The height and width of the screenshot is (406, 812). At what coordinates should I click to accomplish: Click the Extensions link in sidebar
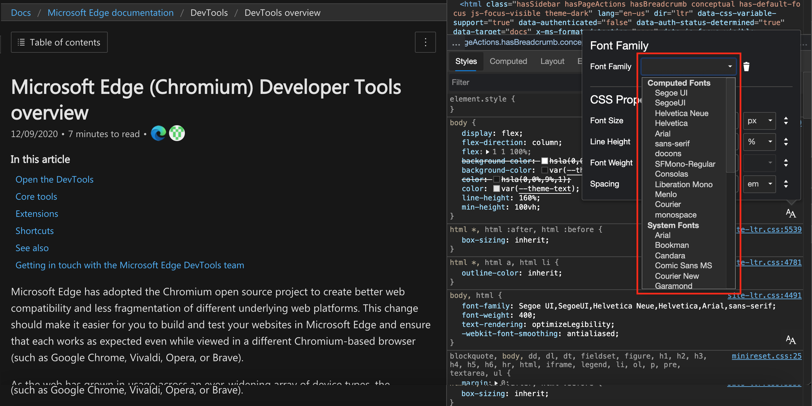pos(37,213)
